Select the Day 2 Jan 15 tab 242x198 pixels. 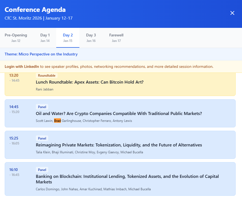(68, 38)
